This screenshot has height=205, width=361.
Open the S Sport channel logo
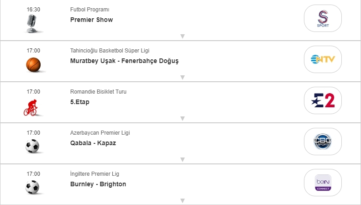click(323, 18)
